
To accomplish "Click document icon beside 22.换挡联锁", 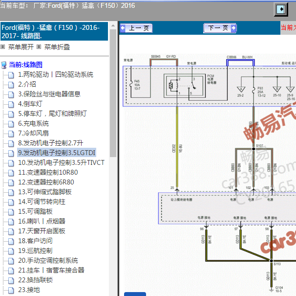I will [11, 280].
